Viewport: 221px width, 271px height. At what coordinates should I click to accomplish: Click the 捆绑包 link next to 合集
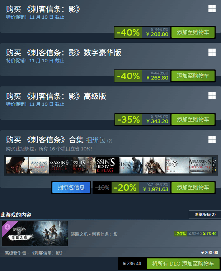pyautogui.click(x=95, y=140)
